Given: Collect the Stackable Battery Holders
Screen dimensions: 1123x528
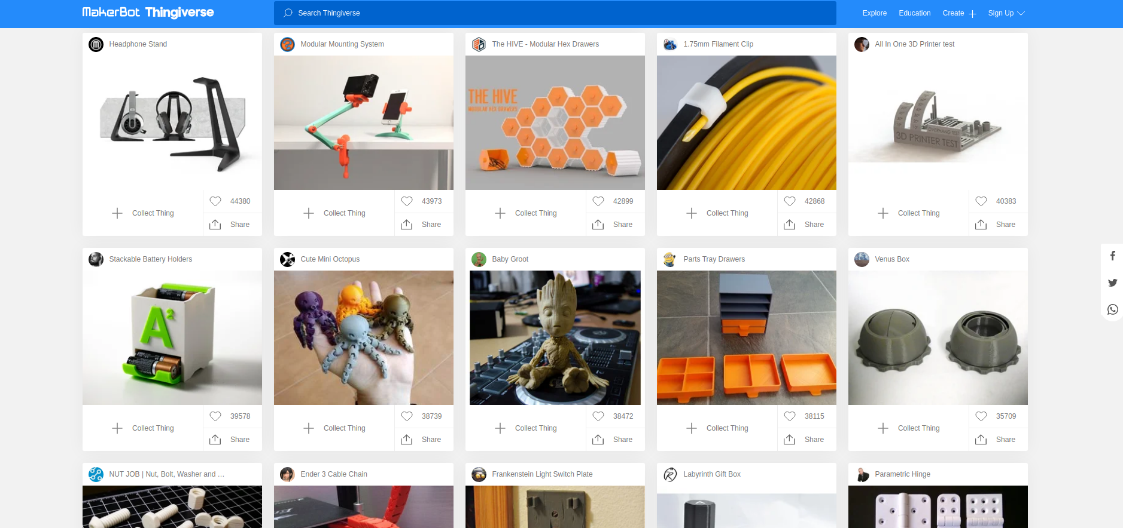Looking at the screenshot, I should tap(142, 428).
